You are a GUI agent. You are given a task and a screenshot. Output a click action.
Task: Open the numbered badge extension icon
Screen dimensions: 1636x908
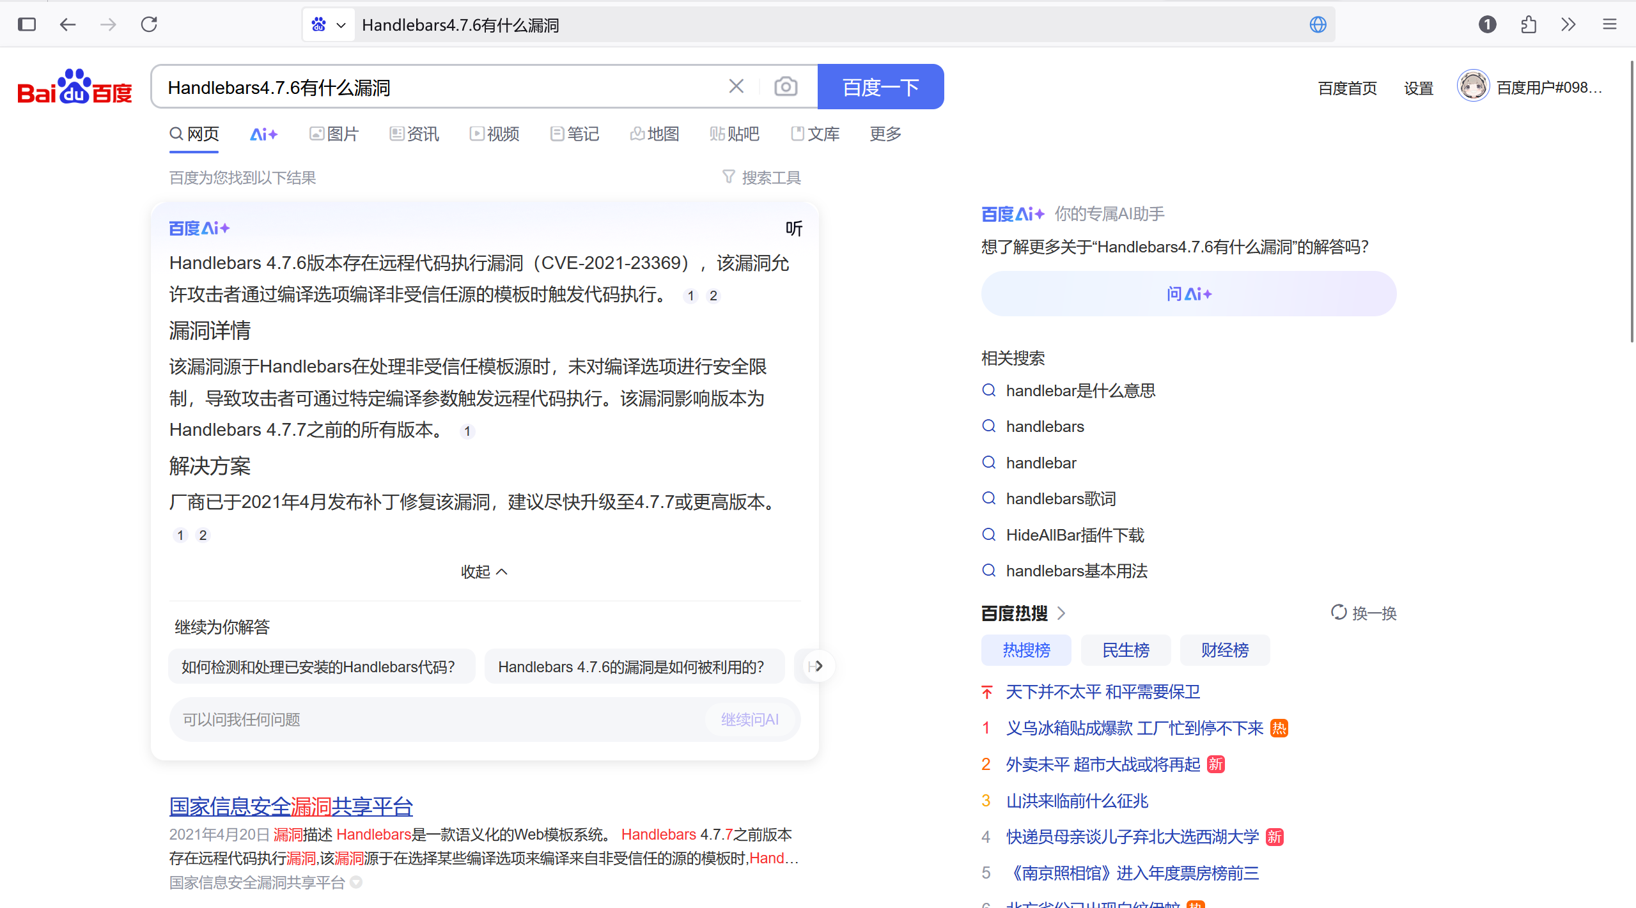(x=1487, y=25)
